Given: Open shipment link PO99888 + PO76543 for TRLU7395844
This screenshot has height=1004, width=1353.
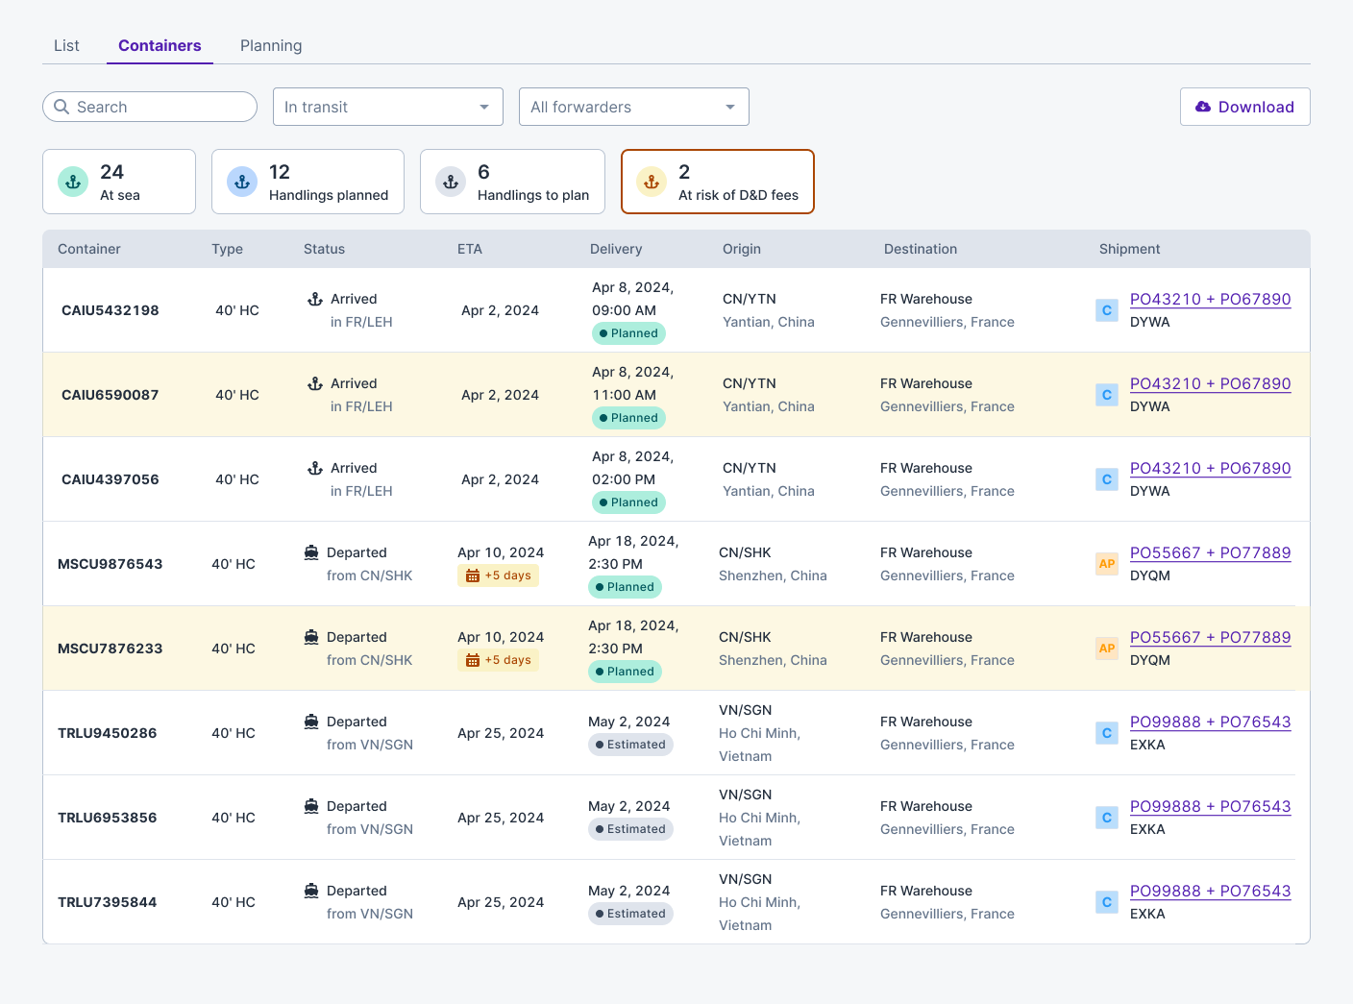Looking at the screenshot, I should pyautogui.click(x=1210, y=891).
